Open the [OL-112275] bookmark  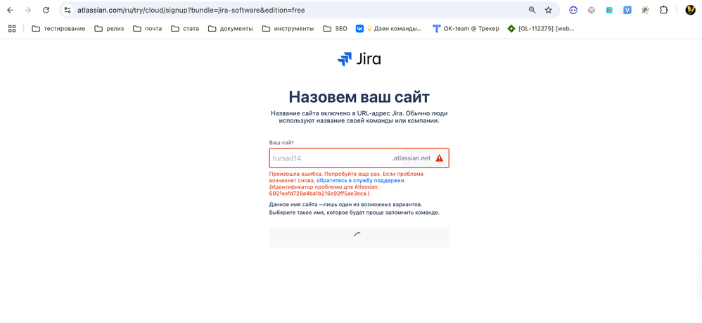click(541, 28)
